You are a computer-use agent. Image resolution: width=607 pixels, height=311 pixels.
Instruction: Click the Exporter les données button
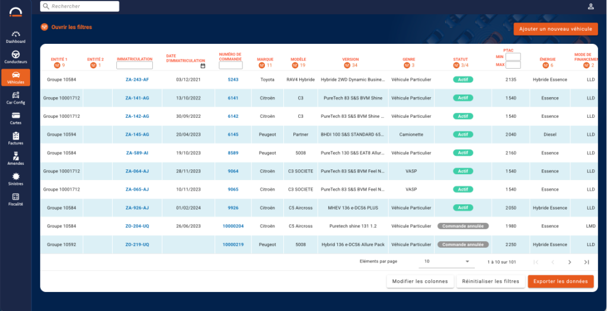click(560, 281)
